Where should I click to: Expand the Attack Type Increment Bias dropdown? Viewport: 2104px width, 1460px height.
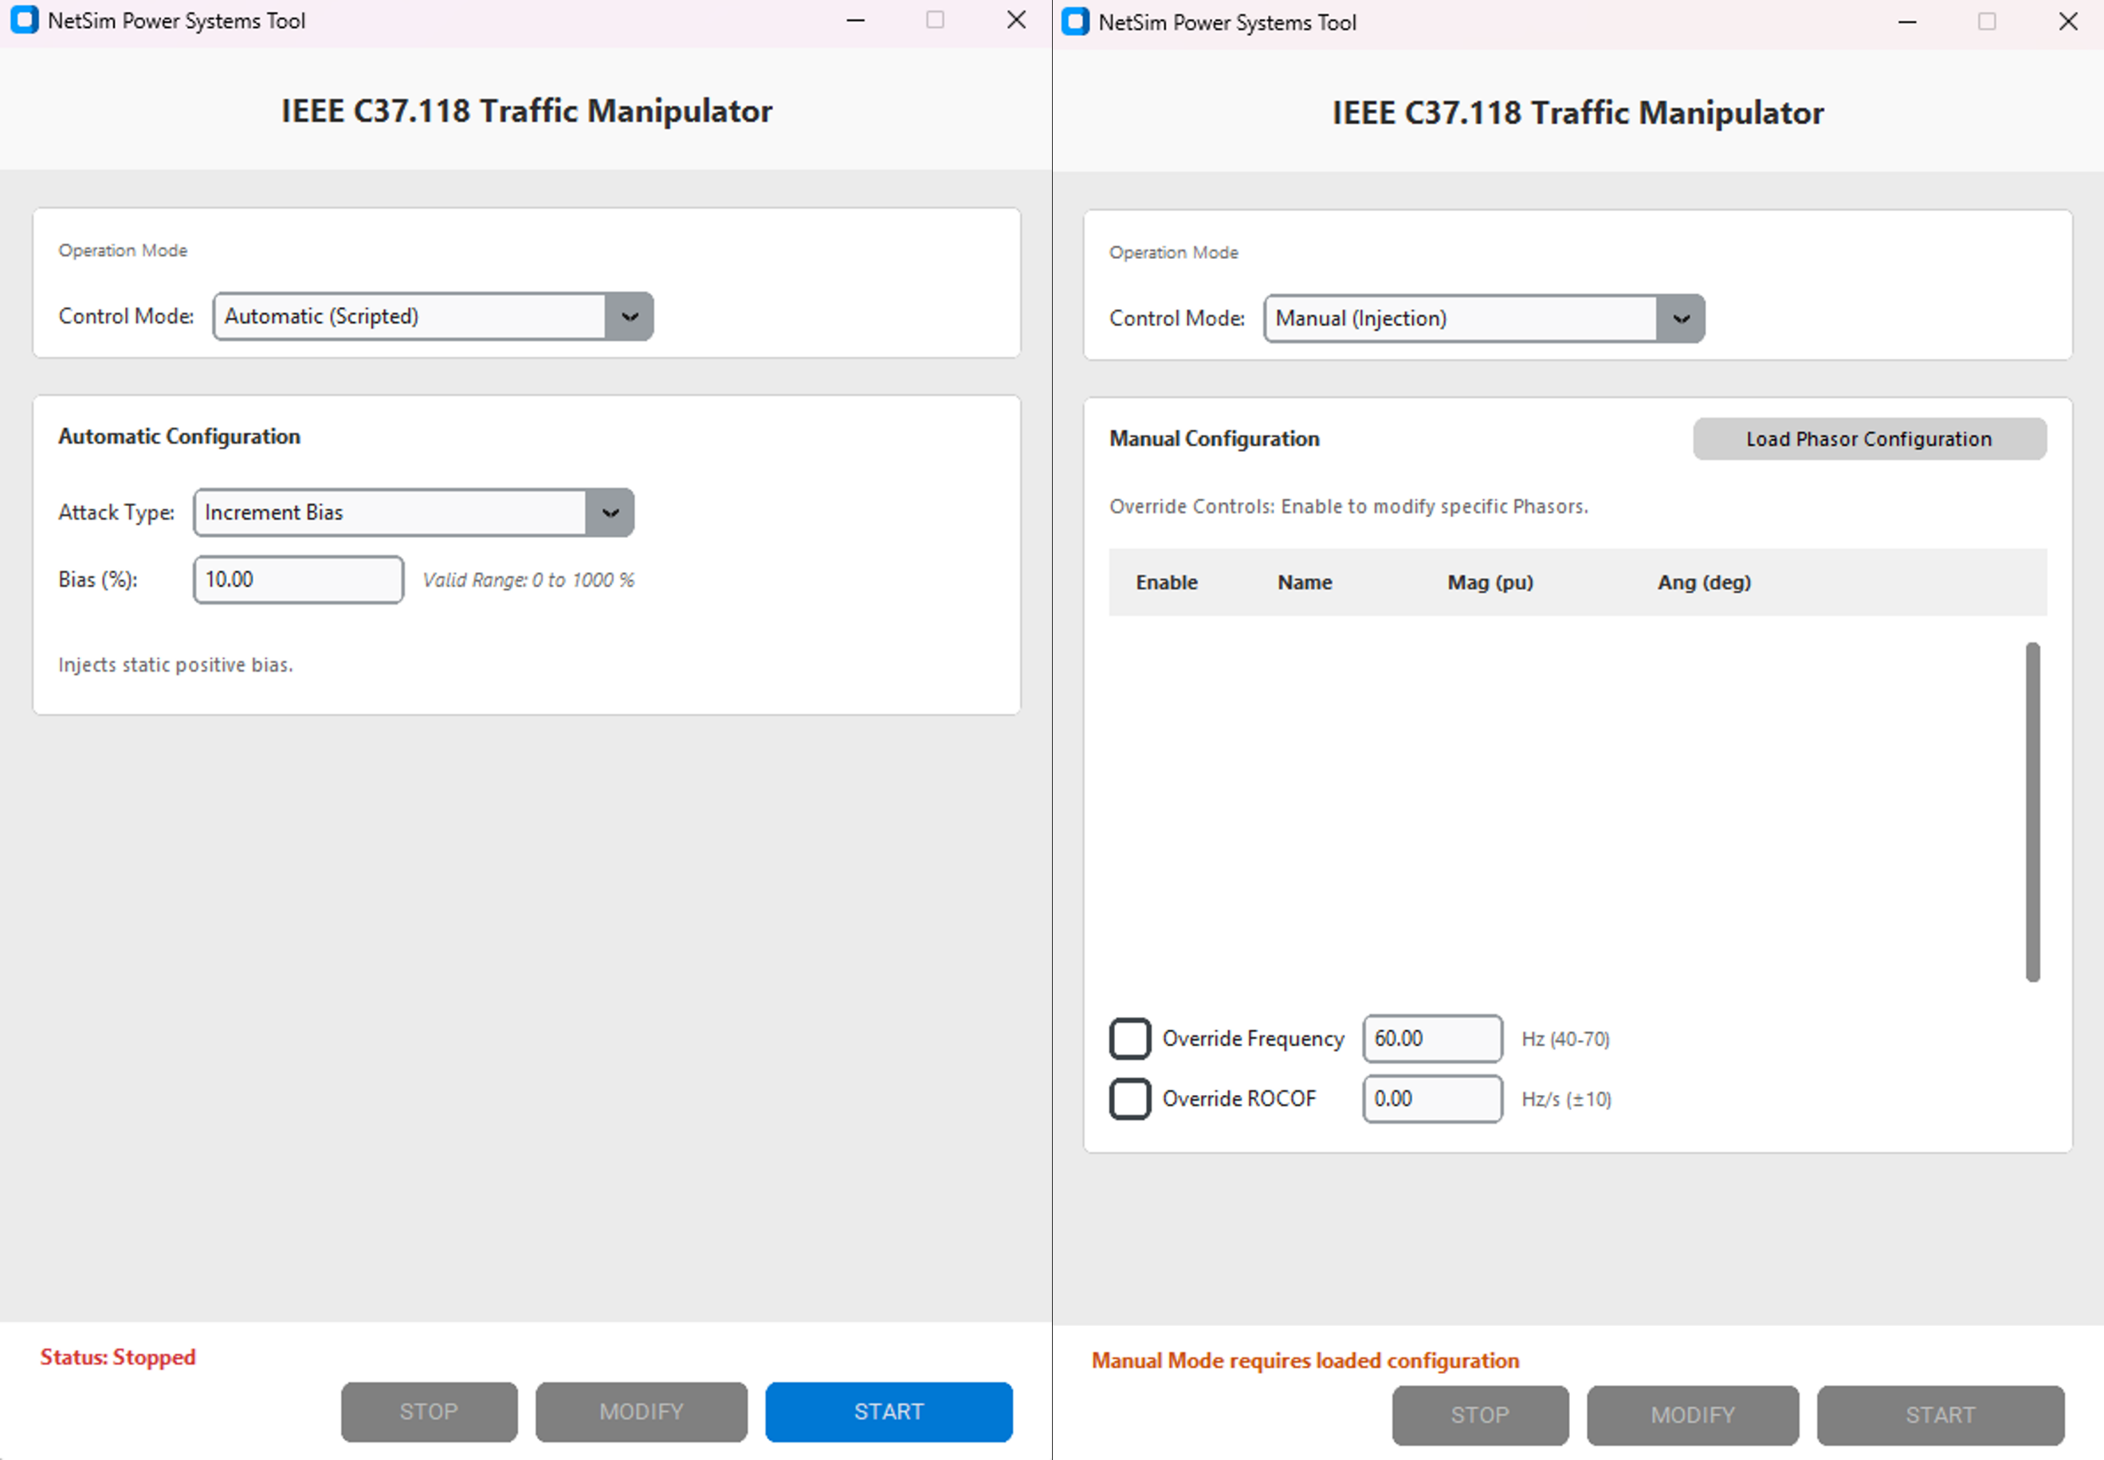[x=609, y=512]
